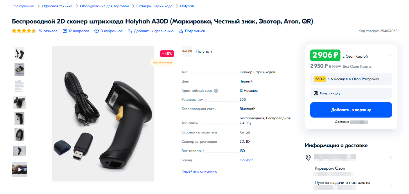Click the Поделиться share icon
Viewport: 409px width, 194px height.
click(181, 31)
